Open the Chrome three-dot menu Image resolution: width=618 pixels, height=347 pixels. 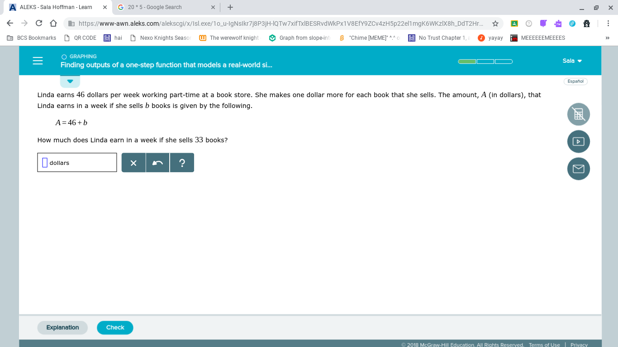click(608, 23)
